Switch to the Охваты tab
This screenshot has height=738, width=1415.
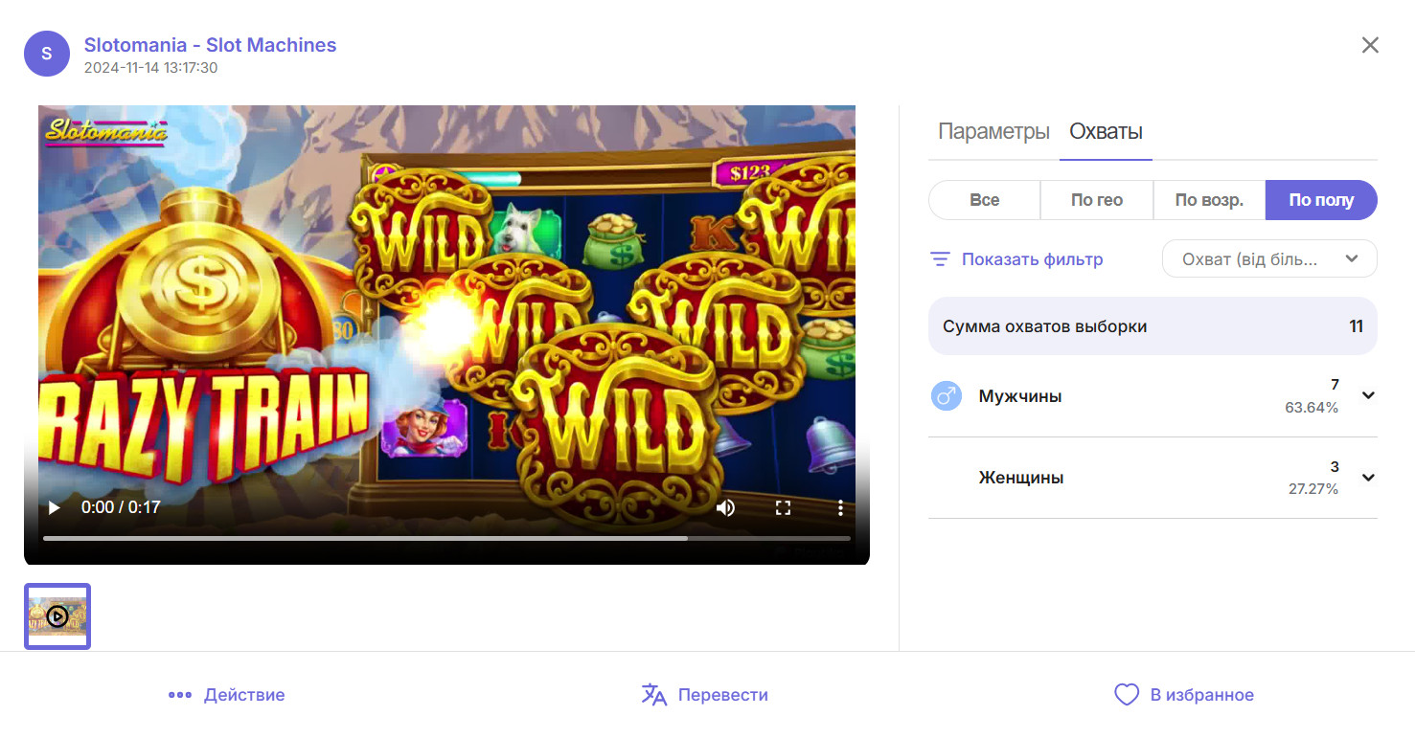[x=1106, y=132]
